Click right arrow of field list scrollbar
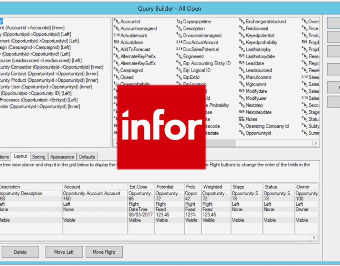Viewport: 340px width, 266px height. (316, 143)
